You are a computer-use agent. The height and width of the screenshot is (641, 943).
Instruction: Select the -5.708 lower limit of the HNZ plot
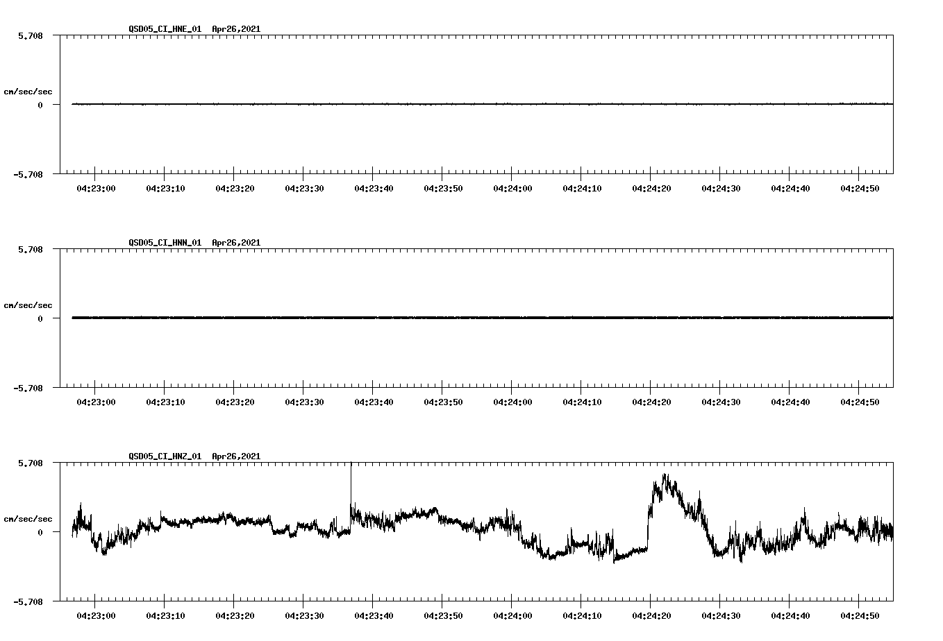29,603
